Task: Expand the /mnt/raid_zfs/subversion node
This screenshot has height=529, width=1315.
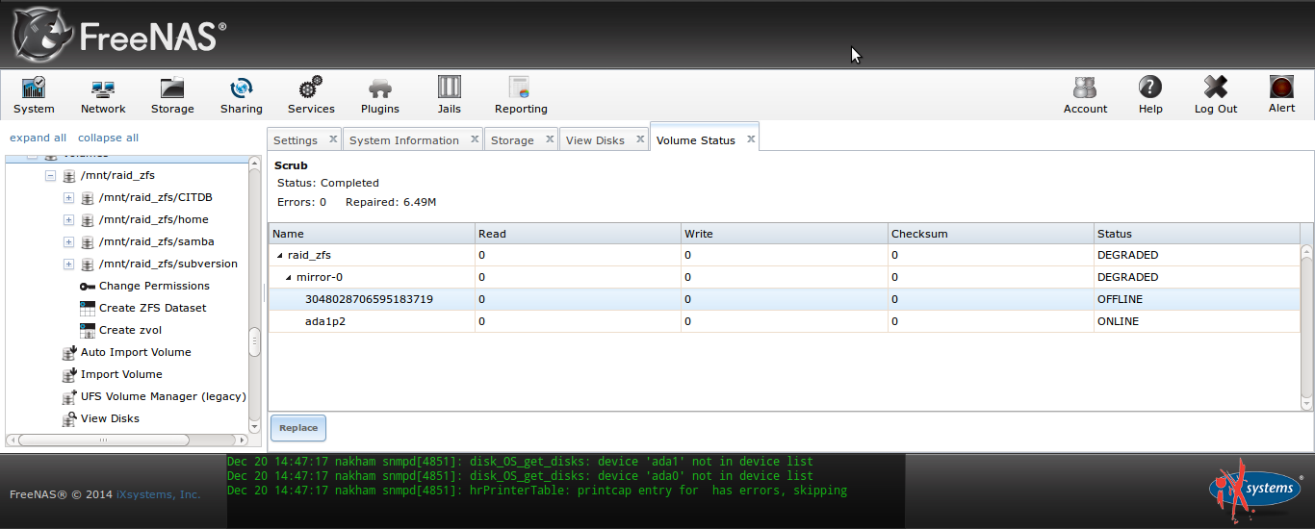Action: coord(68,264)
